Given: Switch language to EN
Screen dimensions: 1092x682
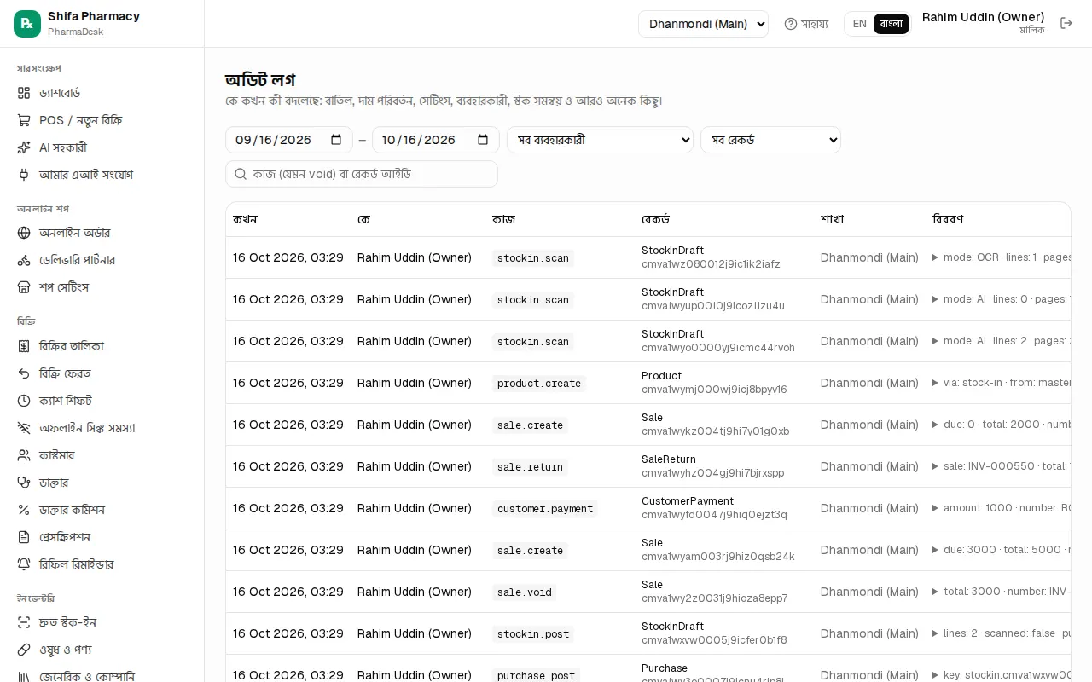Looking at the screenshot, I should point(859,24).
